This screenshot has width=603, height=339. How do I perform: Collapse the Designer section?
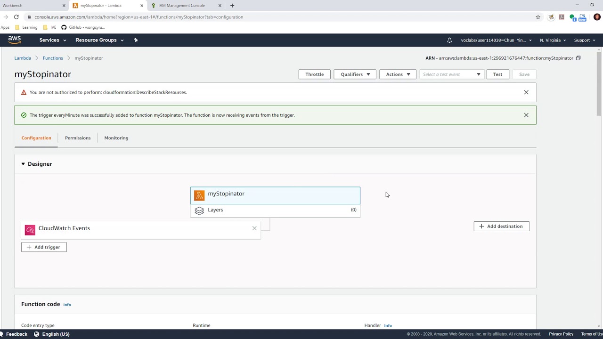tap(23, 164)
